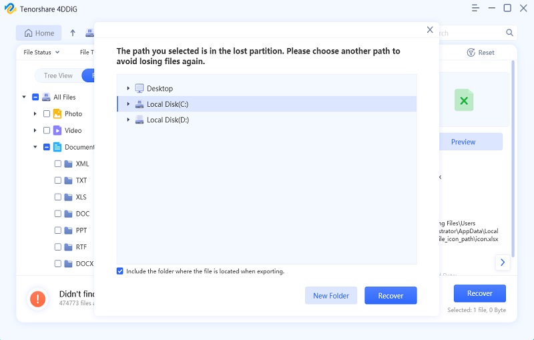534x340 pixels.
Task: Close the path selection dialog
Action: coord(430,30)
